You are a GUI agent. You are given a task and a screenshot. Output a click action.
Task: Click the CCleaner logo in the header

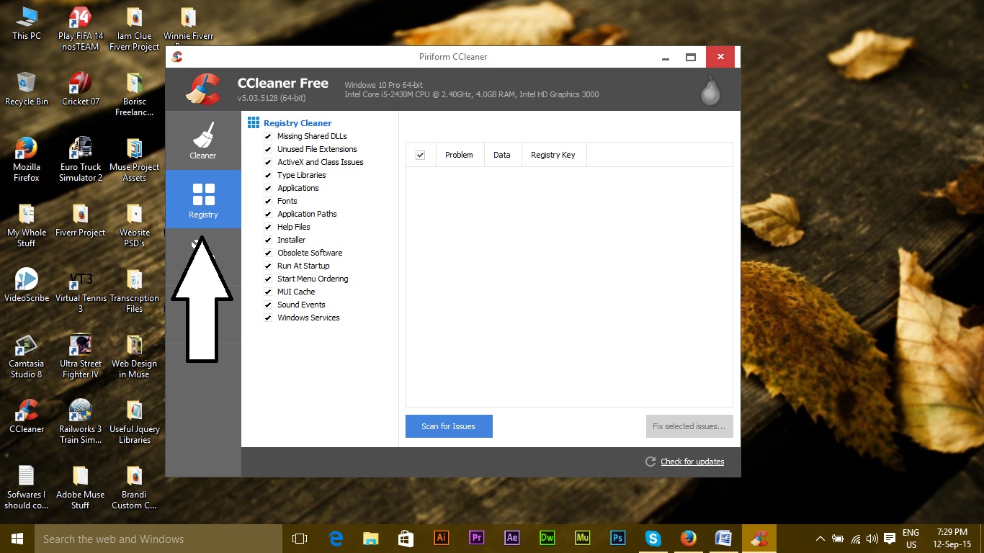[203, 89]
